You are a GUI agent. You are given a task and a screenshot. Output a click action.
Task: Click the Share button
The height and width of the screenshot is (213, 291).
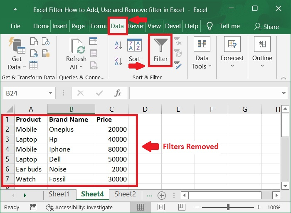point(266,27)
